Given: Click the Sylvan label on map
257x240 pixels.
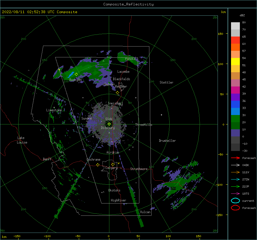Looking at the screenshot, I should [x=109, y=84].
